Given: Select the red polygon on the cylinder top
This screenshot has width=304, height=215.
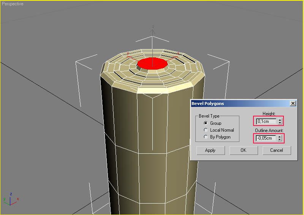Looking at the screenshot, I should coord(152,63).
